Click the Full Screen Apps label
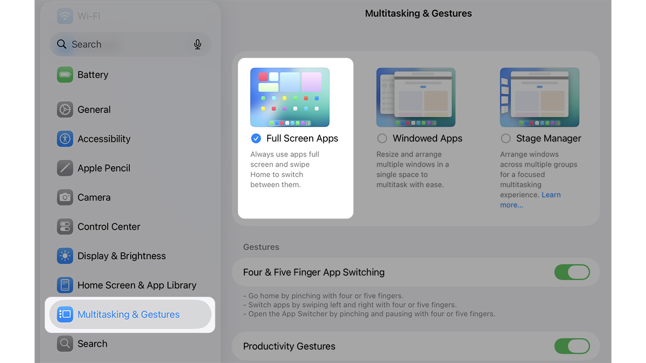Image resolution: width=646 pixels, height=363 pixels. (303, 138)
